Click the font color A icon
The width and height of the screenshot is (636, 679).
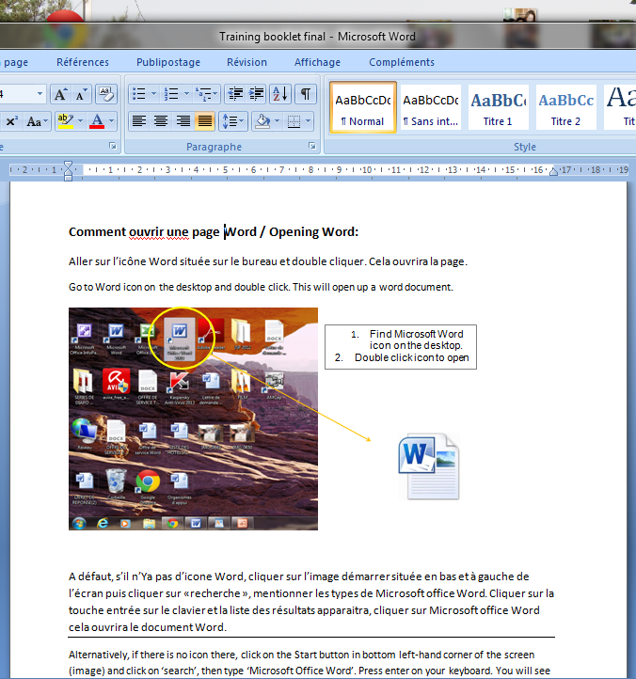pos(97,121)
